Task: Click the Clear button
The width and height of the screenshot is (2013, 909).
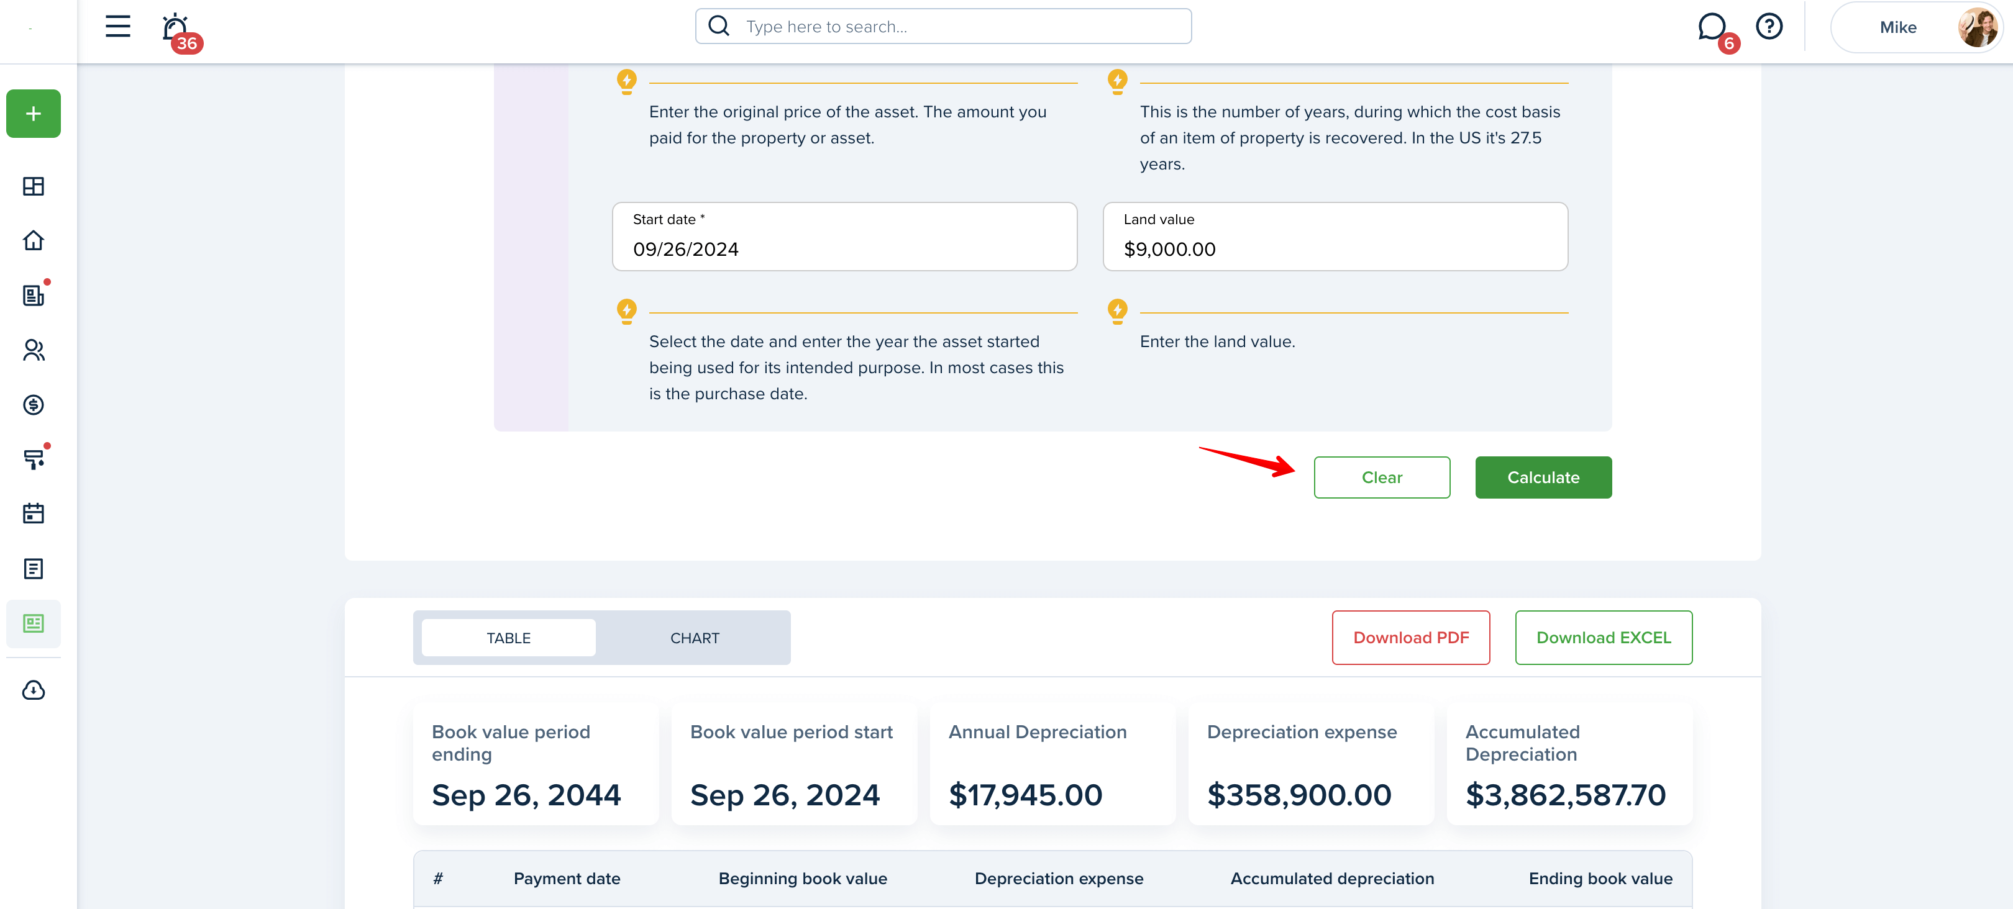Action: (1382, 477)
